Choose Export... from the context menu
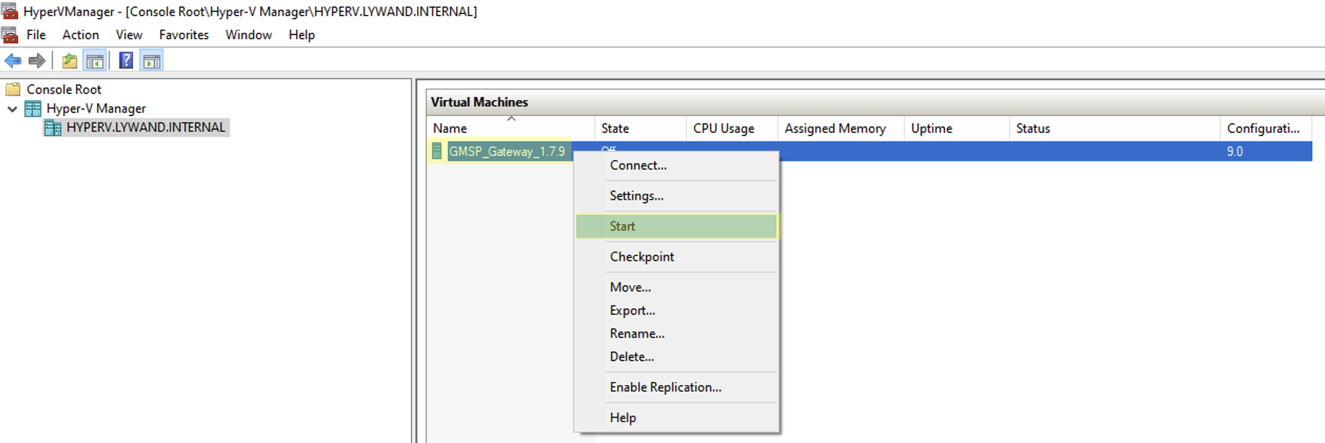 click(677, 310)
